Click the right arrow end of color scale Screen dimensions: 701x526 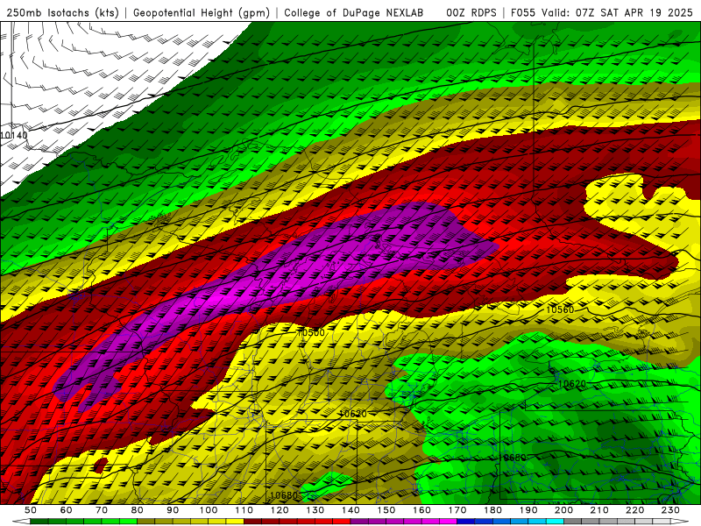tap(680, 522)
